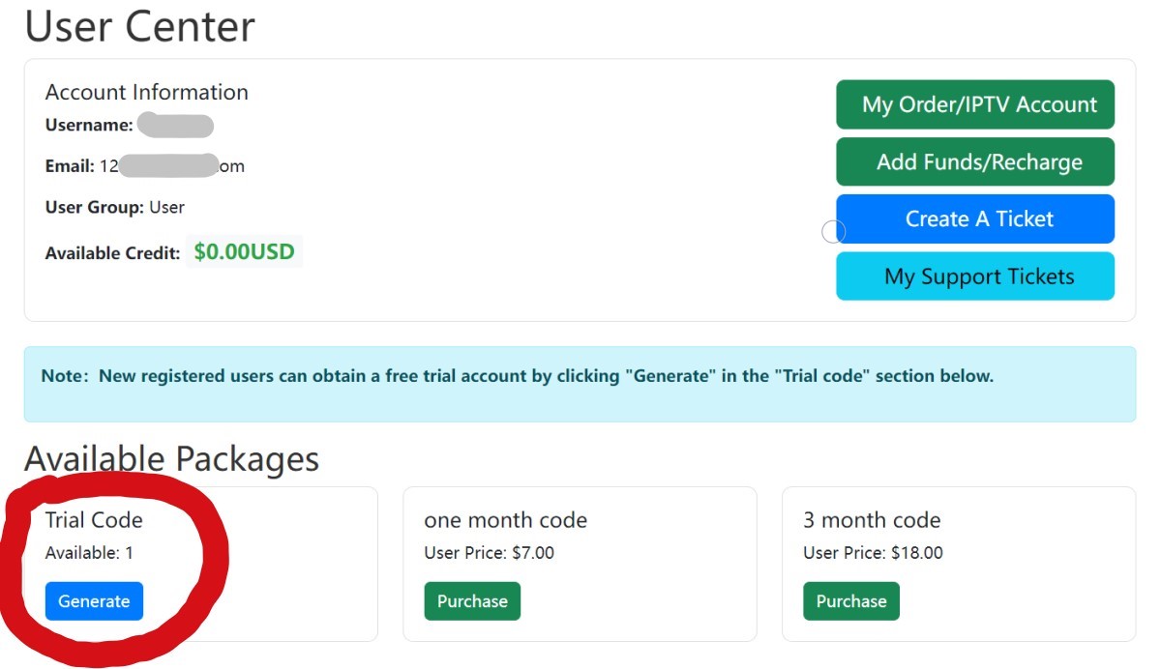
Task: Select the one month code title
Action: [505, 520]
